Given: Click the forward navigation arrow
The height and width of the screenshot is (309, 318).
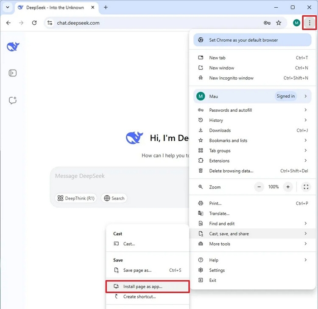Looking at the screenshot, I should [21, 23].
